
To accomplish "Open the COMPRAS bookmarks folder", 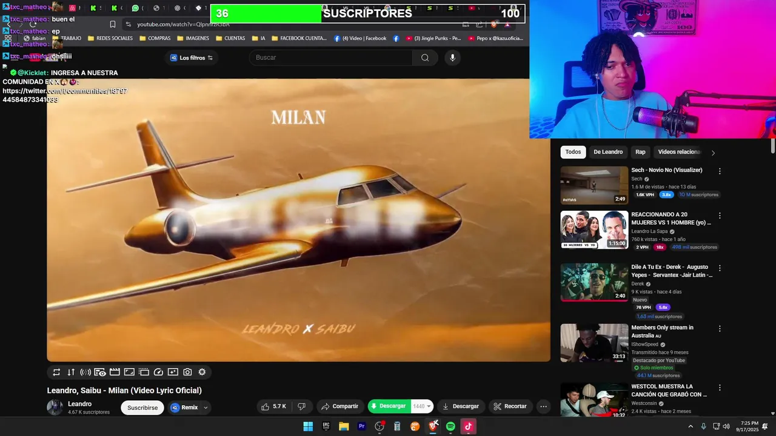I will click(155, 38).
